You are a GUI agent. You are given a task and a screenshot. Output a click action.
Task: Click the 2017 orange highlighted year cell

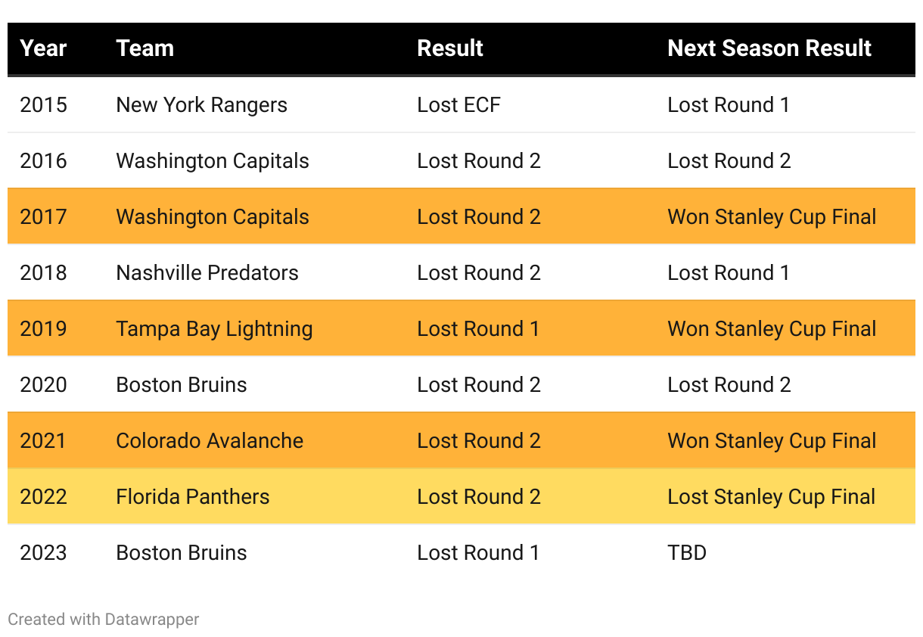43,217
